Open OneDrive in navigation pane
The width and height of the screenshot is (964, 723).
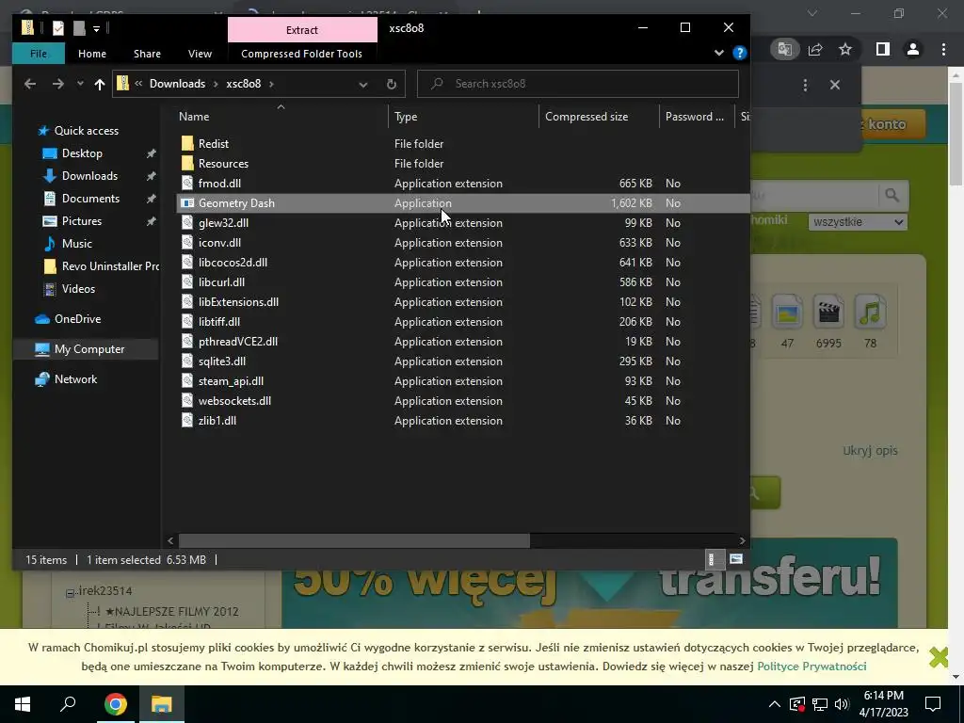[x=77, y=319]
